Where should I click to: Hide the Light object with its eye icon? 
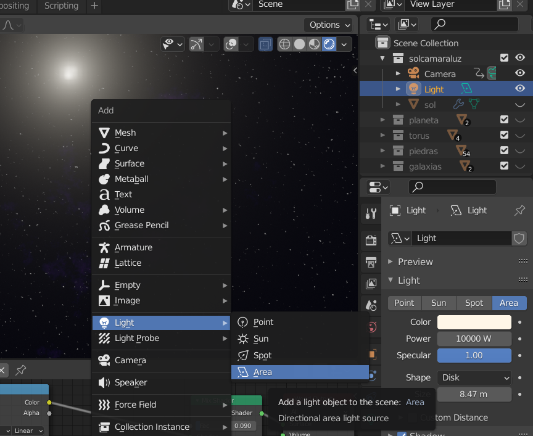coord(520,88)
